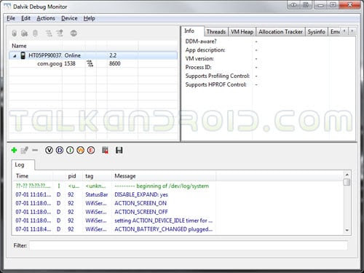Viewport: 364px width, 273px height.
Task: Click the Android version 2.2 cell
Action: [x=113, y=55]
